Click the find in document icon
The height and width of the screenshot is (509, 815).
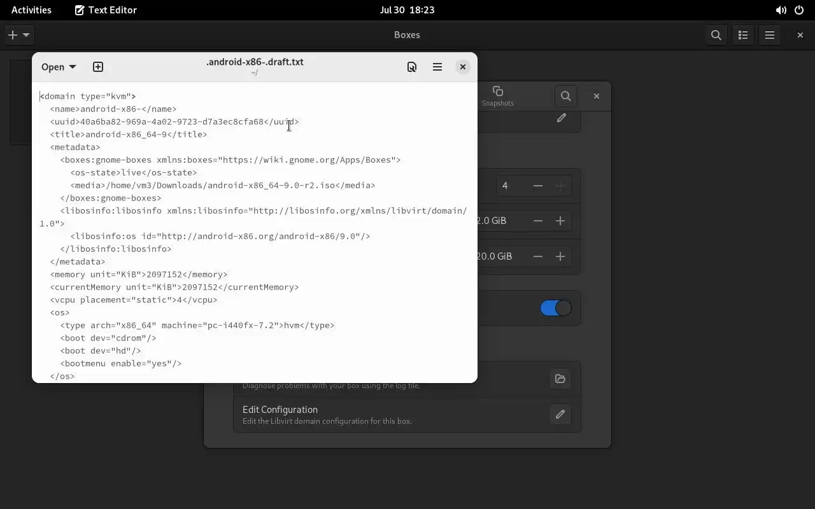tap(412, 67)
